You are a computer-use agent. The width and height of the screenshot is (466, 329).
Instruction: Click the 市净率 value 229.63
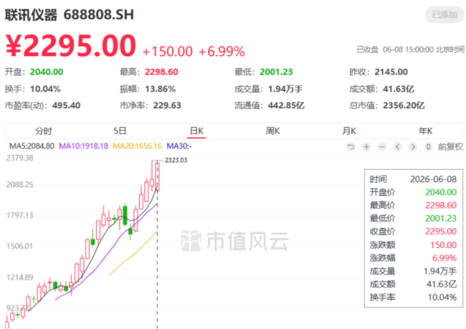(167, 105)
